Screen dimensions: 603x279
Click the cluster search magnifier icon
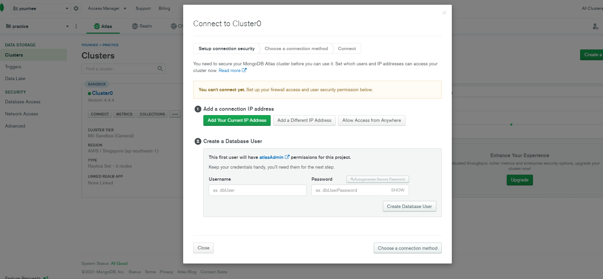point(160,69)
